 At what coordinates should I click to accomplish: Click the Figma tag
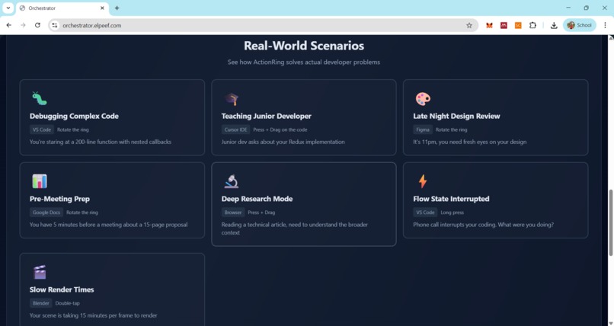(x=423, y=129)
